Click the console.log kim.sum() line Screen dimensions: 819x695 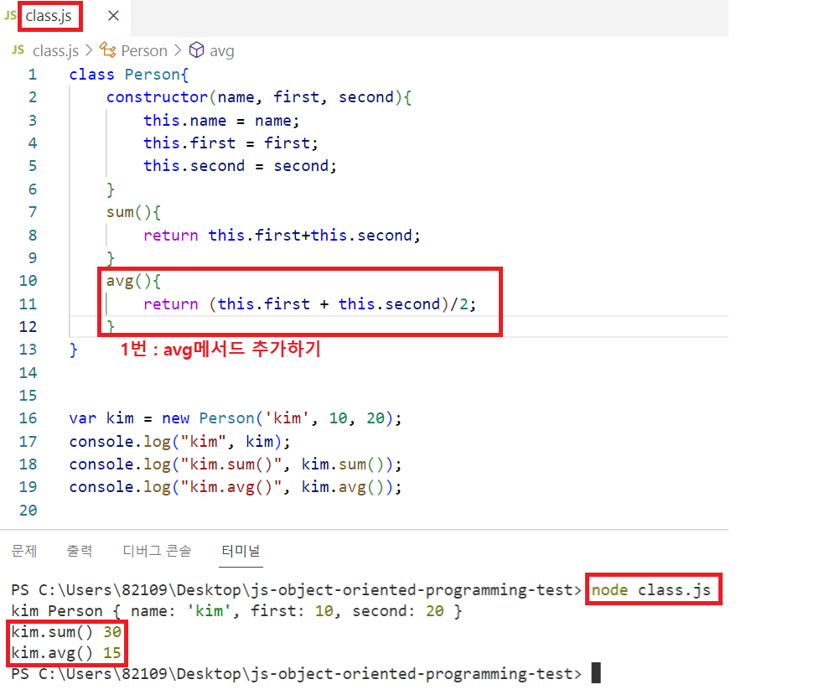pos(236,464)
